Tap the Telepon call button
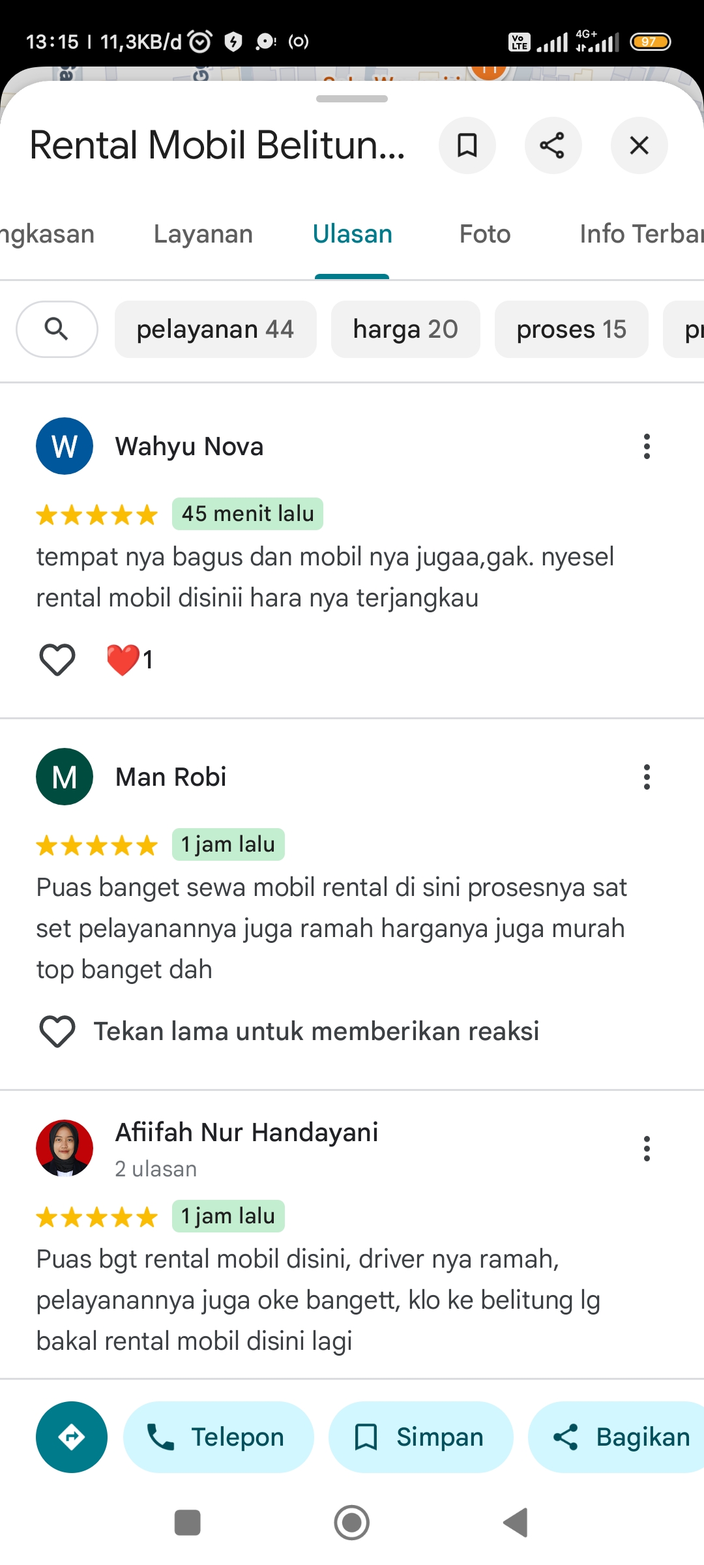704x1565 pixels. (x=218, y=1437)
